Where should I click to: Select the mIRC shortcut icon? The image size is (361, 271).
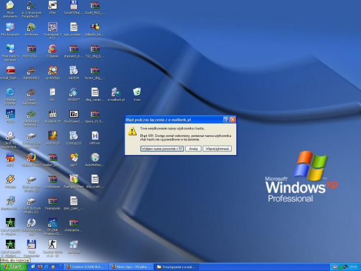10,160
